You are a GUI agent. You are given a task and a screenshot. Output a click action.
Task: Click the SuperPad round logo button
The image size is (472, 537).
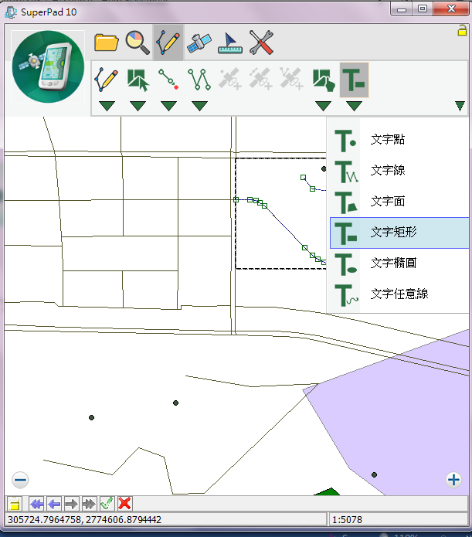tap(48, 66)
